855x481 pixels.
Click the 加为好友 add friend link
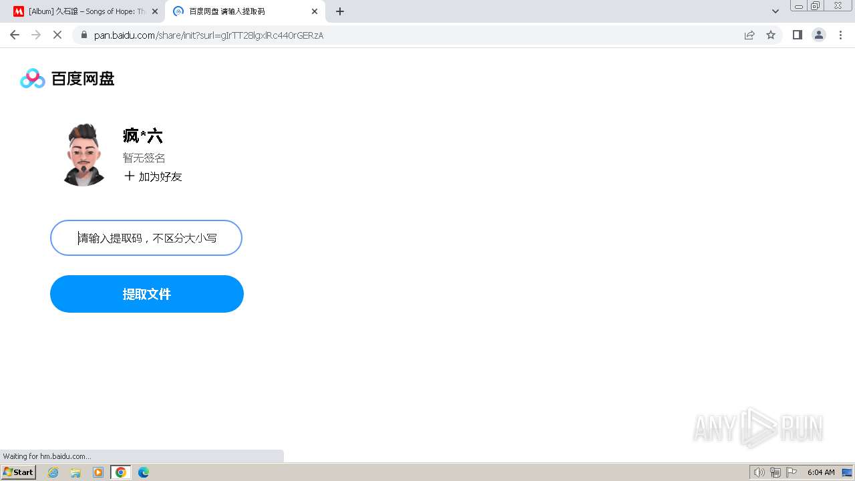153,176
